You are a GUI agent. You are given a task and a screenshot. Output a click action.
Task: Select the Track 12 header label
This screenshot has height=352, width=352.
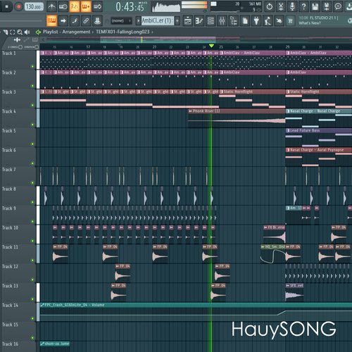pos(10,266)
